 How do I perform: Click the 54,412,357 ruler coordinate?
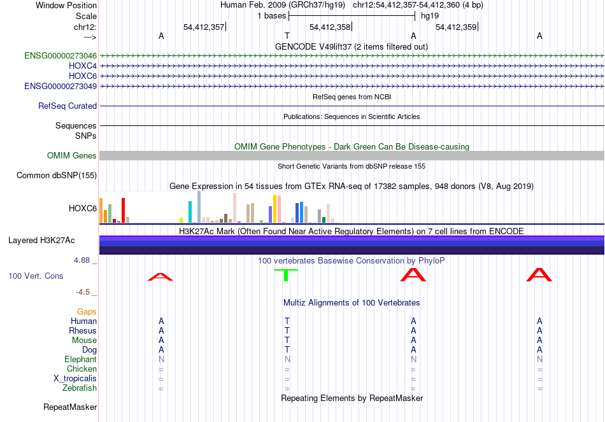coord(204,27)
